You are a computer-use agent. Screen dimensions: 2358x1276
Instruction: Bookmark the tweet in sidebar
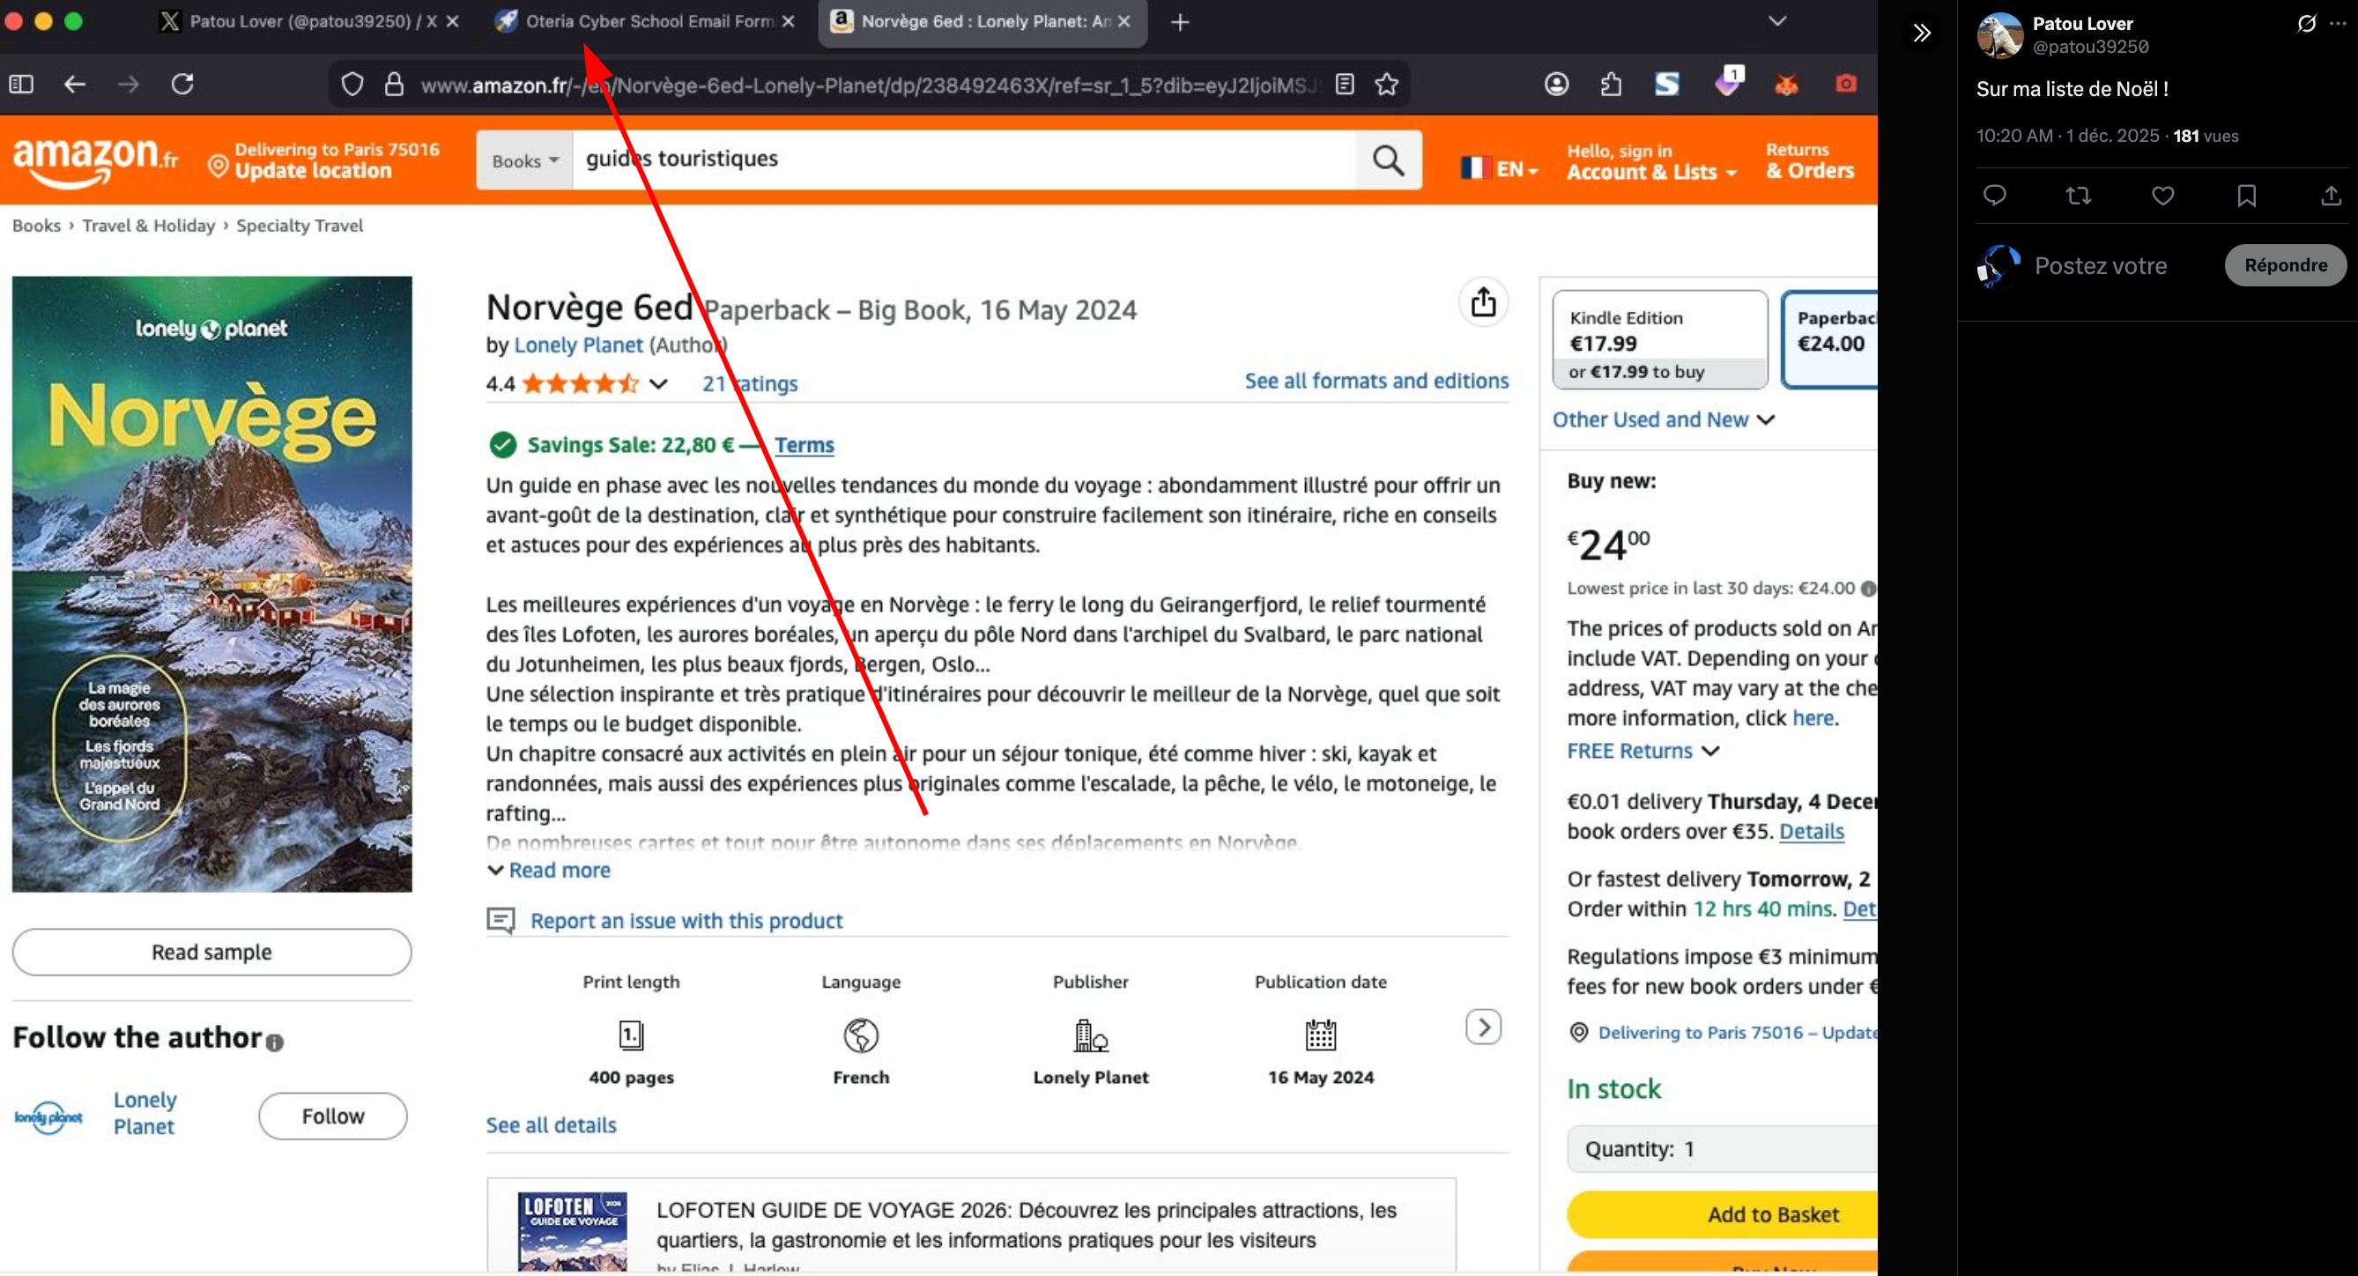pos(2246,196)
